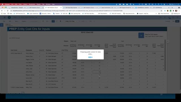Show hidden bookmarks overflow chevron
This screenshot has height=102, width=181.
(156, 14)
